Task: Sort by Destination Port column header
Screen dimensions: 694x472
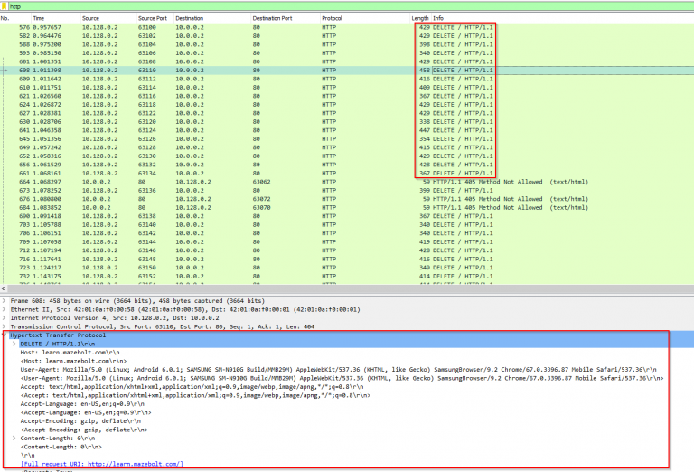Action: pyautogui.click(x=272, y=18)
